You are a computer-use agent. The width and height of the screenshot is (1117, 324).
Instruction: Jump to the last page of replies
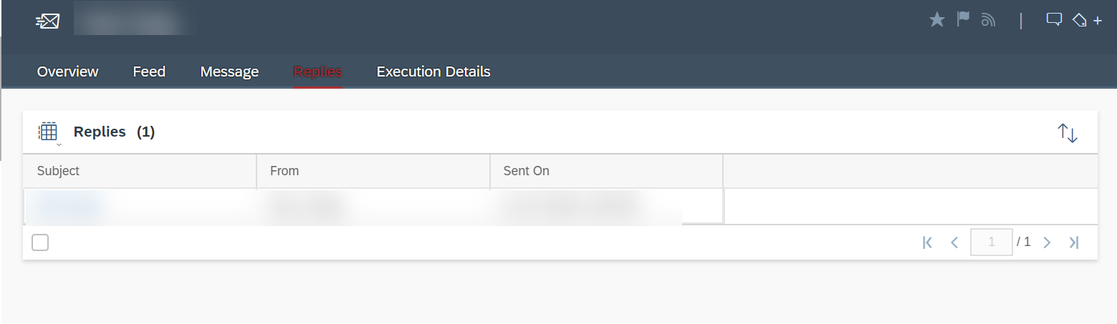[x=1073, y=242]
